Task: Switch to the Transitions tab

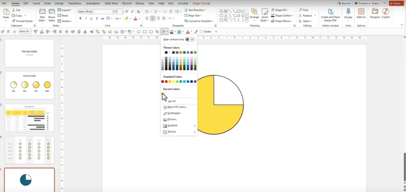Action: coord(75,3)
